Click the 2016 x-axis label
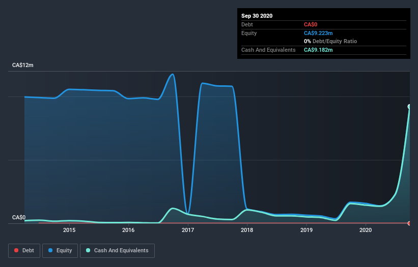The image size is (418, 267). point(128,230)
